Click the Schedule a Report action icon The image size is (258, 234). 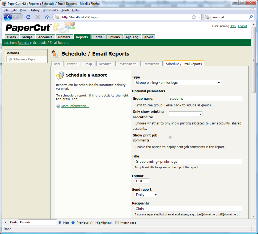[x=10, y=59]
